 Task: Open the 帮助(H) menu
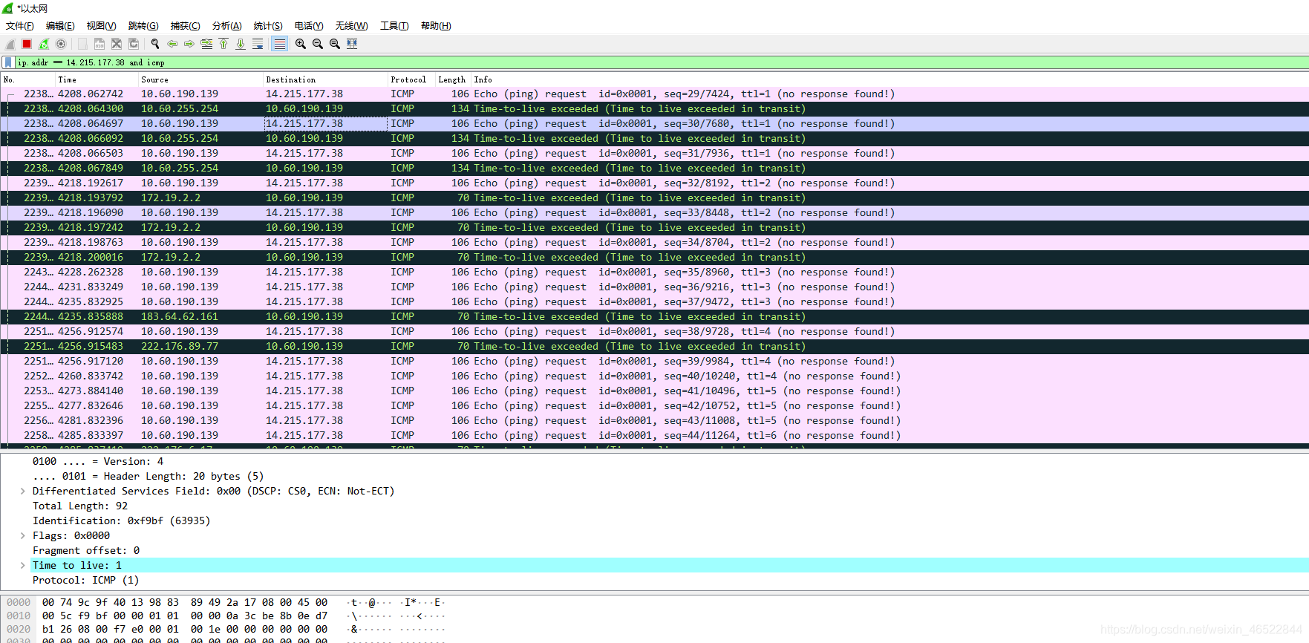(436, 26)
